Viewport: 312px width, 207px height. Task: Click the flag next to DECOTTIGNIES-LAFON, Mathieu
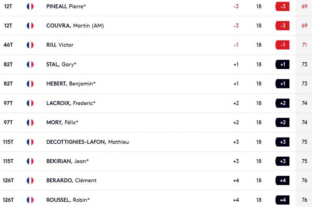pyautogui.click(x=30, y=142)
